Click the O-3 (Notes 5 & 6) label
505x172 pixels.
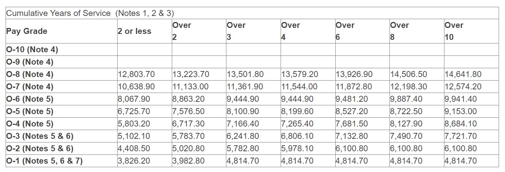pos(40,136)
